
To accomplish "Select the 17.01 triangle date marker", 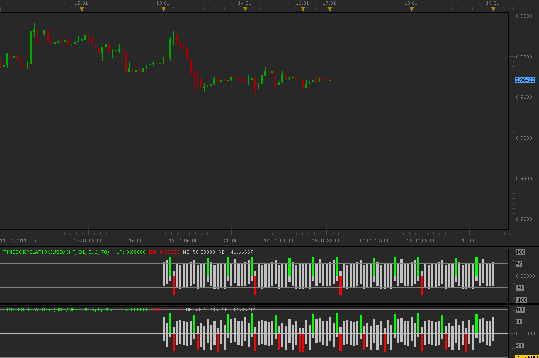I will click(330, 9).
